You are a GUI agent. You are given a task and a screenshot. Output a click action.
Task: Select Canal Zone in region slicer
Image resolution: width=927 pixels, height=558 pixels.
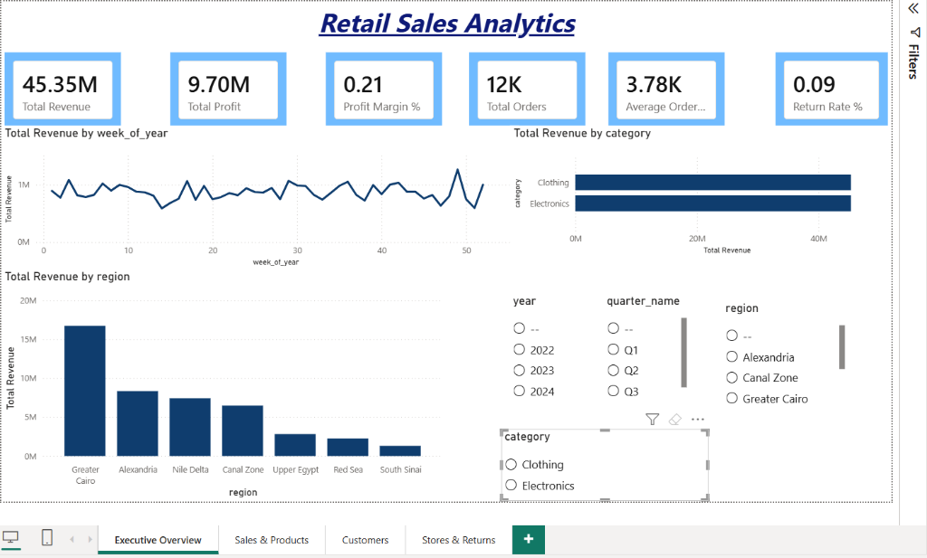coord(731,377)
